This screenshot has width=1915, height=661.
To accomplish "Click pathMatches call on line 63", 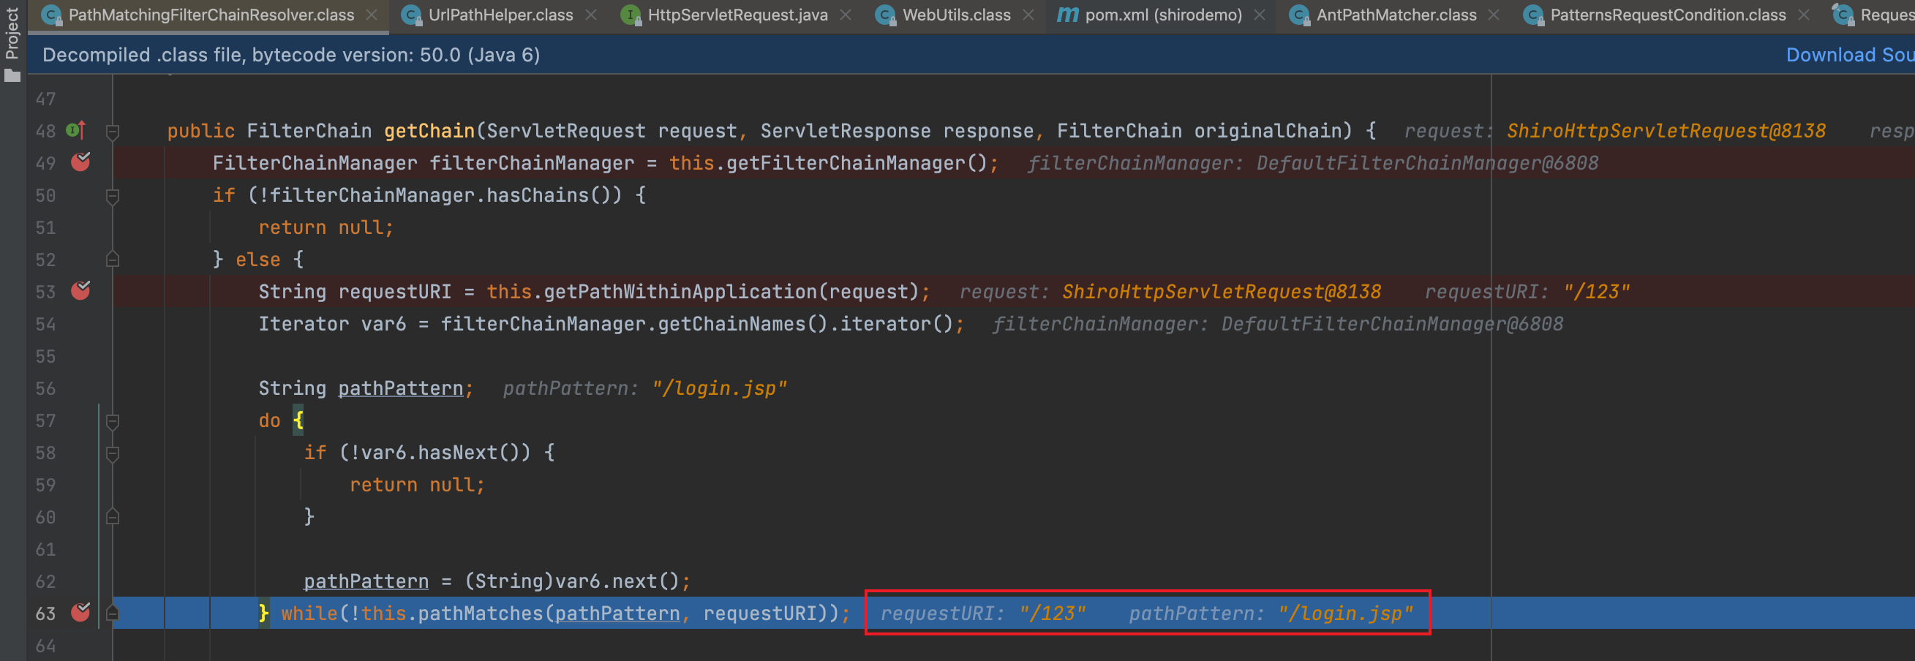I will (481, 613).
